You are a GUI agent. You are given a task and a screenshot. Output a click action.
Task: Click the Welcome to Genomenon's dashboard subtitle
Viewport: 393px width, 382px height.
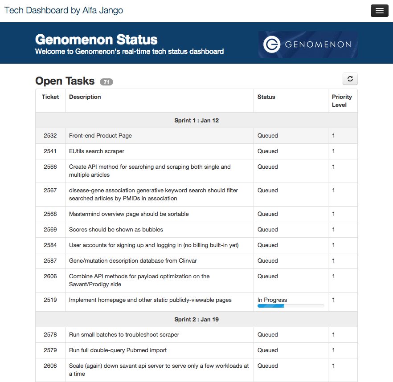click(x=129, y=51)
